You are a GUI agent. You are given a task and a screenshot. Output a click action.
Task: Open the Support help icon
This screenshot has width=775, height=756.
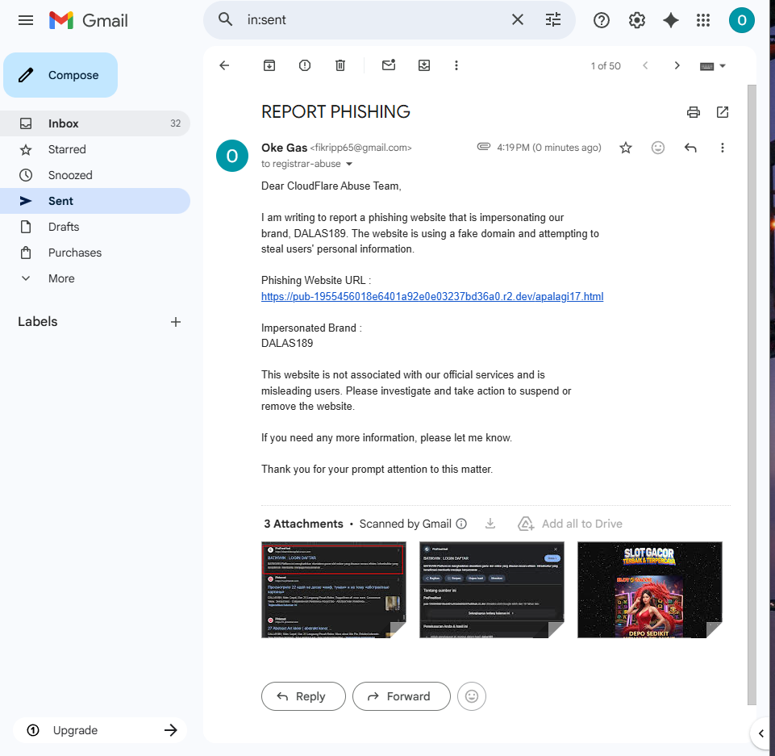[602, 20]
